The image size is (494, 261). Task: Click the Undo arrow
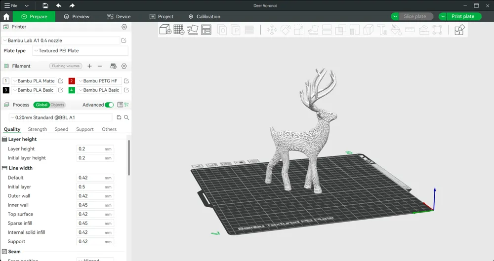(59, 5)
